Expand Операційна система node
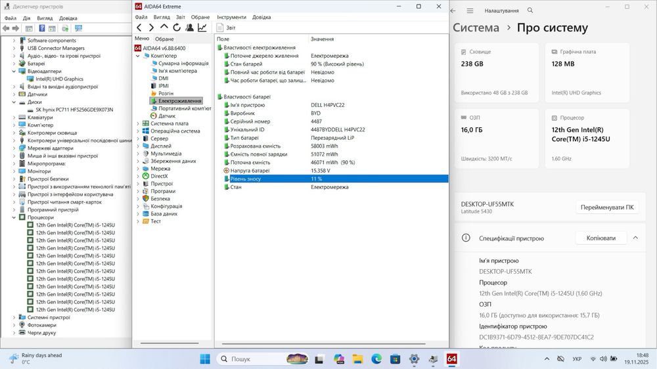 138,131
